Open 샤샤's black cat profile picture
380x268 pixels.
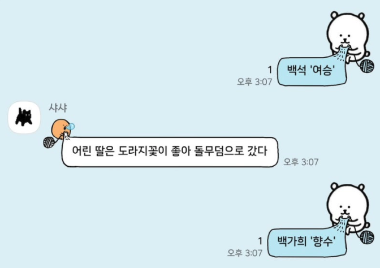[24, 118]
